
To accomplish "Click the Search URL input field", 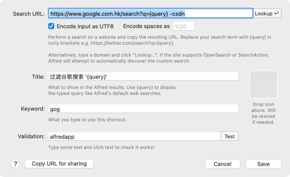I will pos(151,13).
